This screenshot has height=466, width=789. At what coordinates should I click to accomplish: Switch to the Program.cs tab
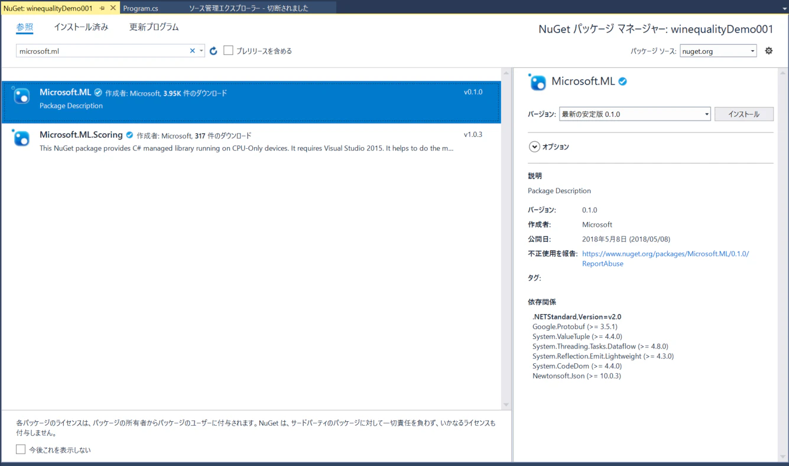(x=141, y=8)
